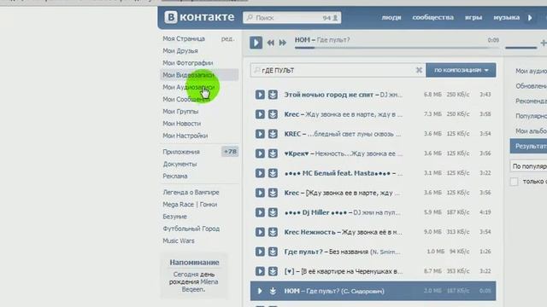Open 'Реклама' in the sidebar

175,177
